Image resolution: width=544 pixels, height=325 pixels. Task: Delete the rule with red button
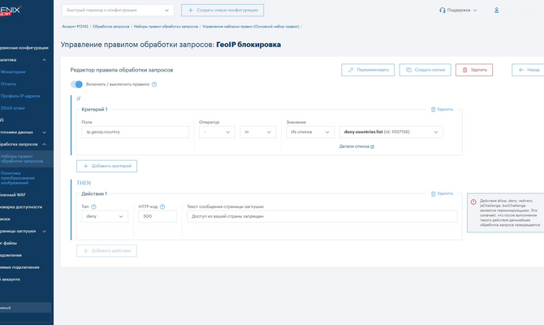[474, 70]
